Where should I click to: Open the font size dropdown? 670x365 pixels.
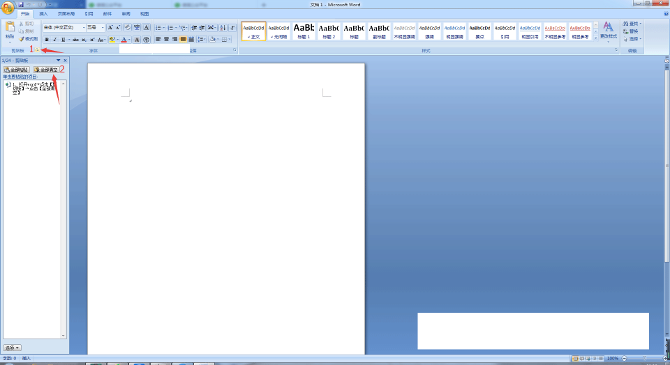click(96, 28)
